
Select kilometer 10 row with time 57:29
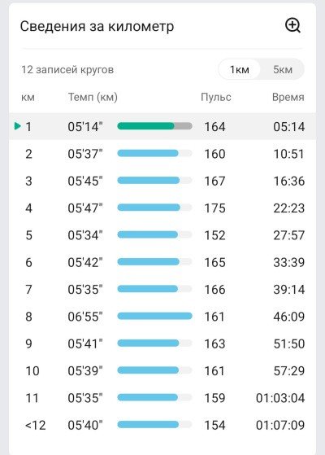click(x=162, y=370)
